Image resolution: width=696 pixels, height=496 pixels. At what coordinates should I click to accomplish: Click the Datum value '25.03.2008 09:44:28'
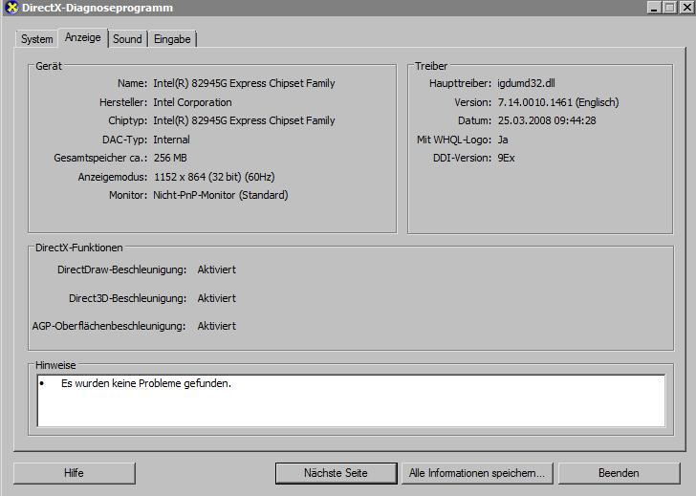click(547, 120)
